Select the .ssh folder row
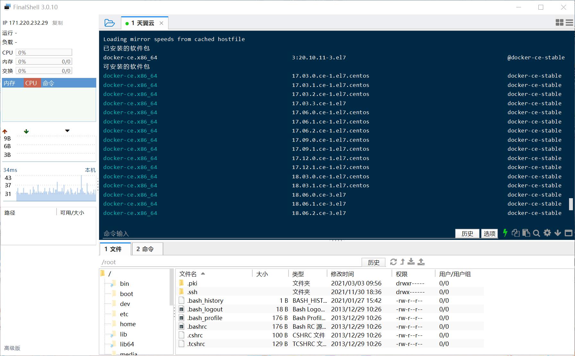The width and height of the screenshot is (575, 356). tap(330, 292)
